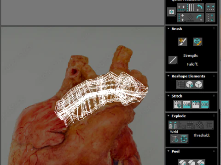Image resolution: width=221 pixels, height=165 pixels.
Task: Click the Reshape Elements rollout grip handle
Action: (x=214, y=76)
